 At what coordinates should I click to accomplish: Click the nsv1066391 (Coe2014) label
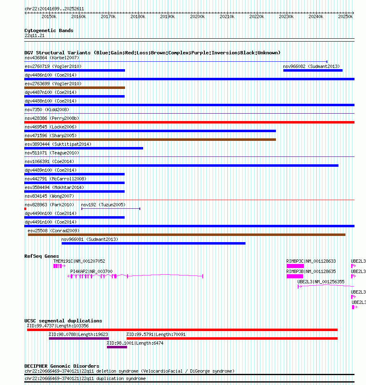tap(49, 161)
